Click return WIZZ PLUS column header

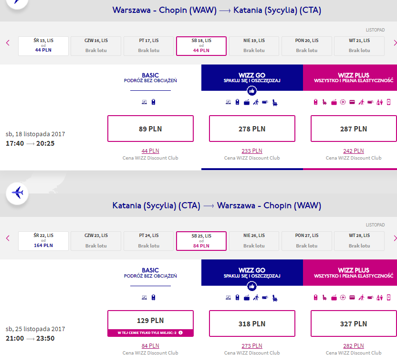[x=350, y=273]
